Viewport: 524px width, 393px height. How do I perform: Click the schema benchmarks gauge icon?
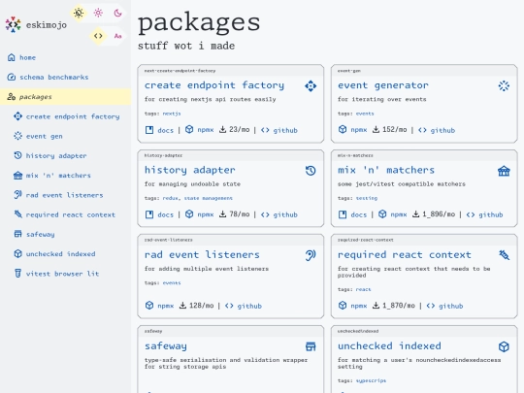click(11, 78)
